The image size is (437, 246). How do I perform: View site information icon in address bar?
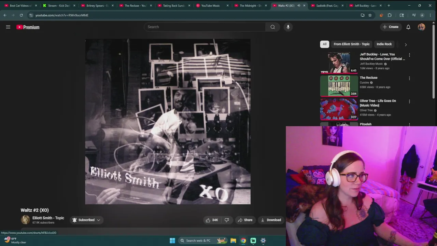pyautogui.click(x=31, y=15)
